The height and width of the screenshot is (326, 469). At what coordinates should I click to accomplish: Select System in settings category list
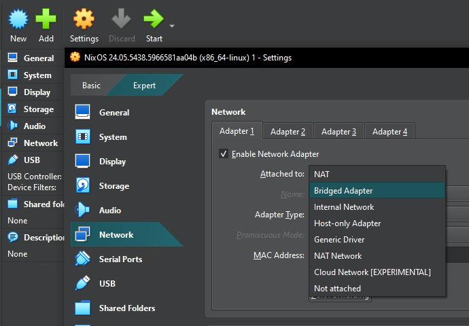(127, 137)
